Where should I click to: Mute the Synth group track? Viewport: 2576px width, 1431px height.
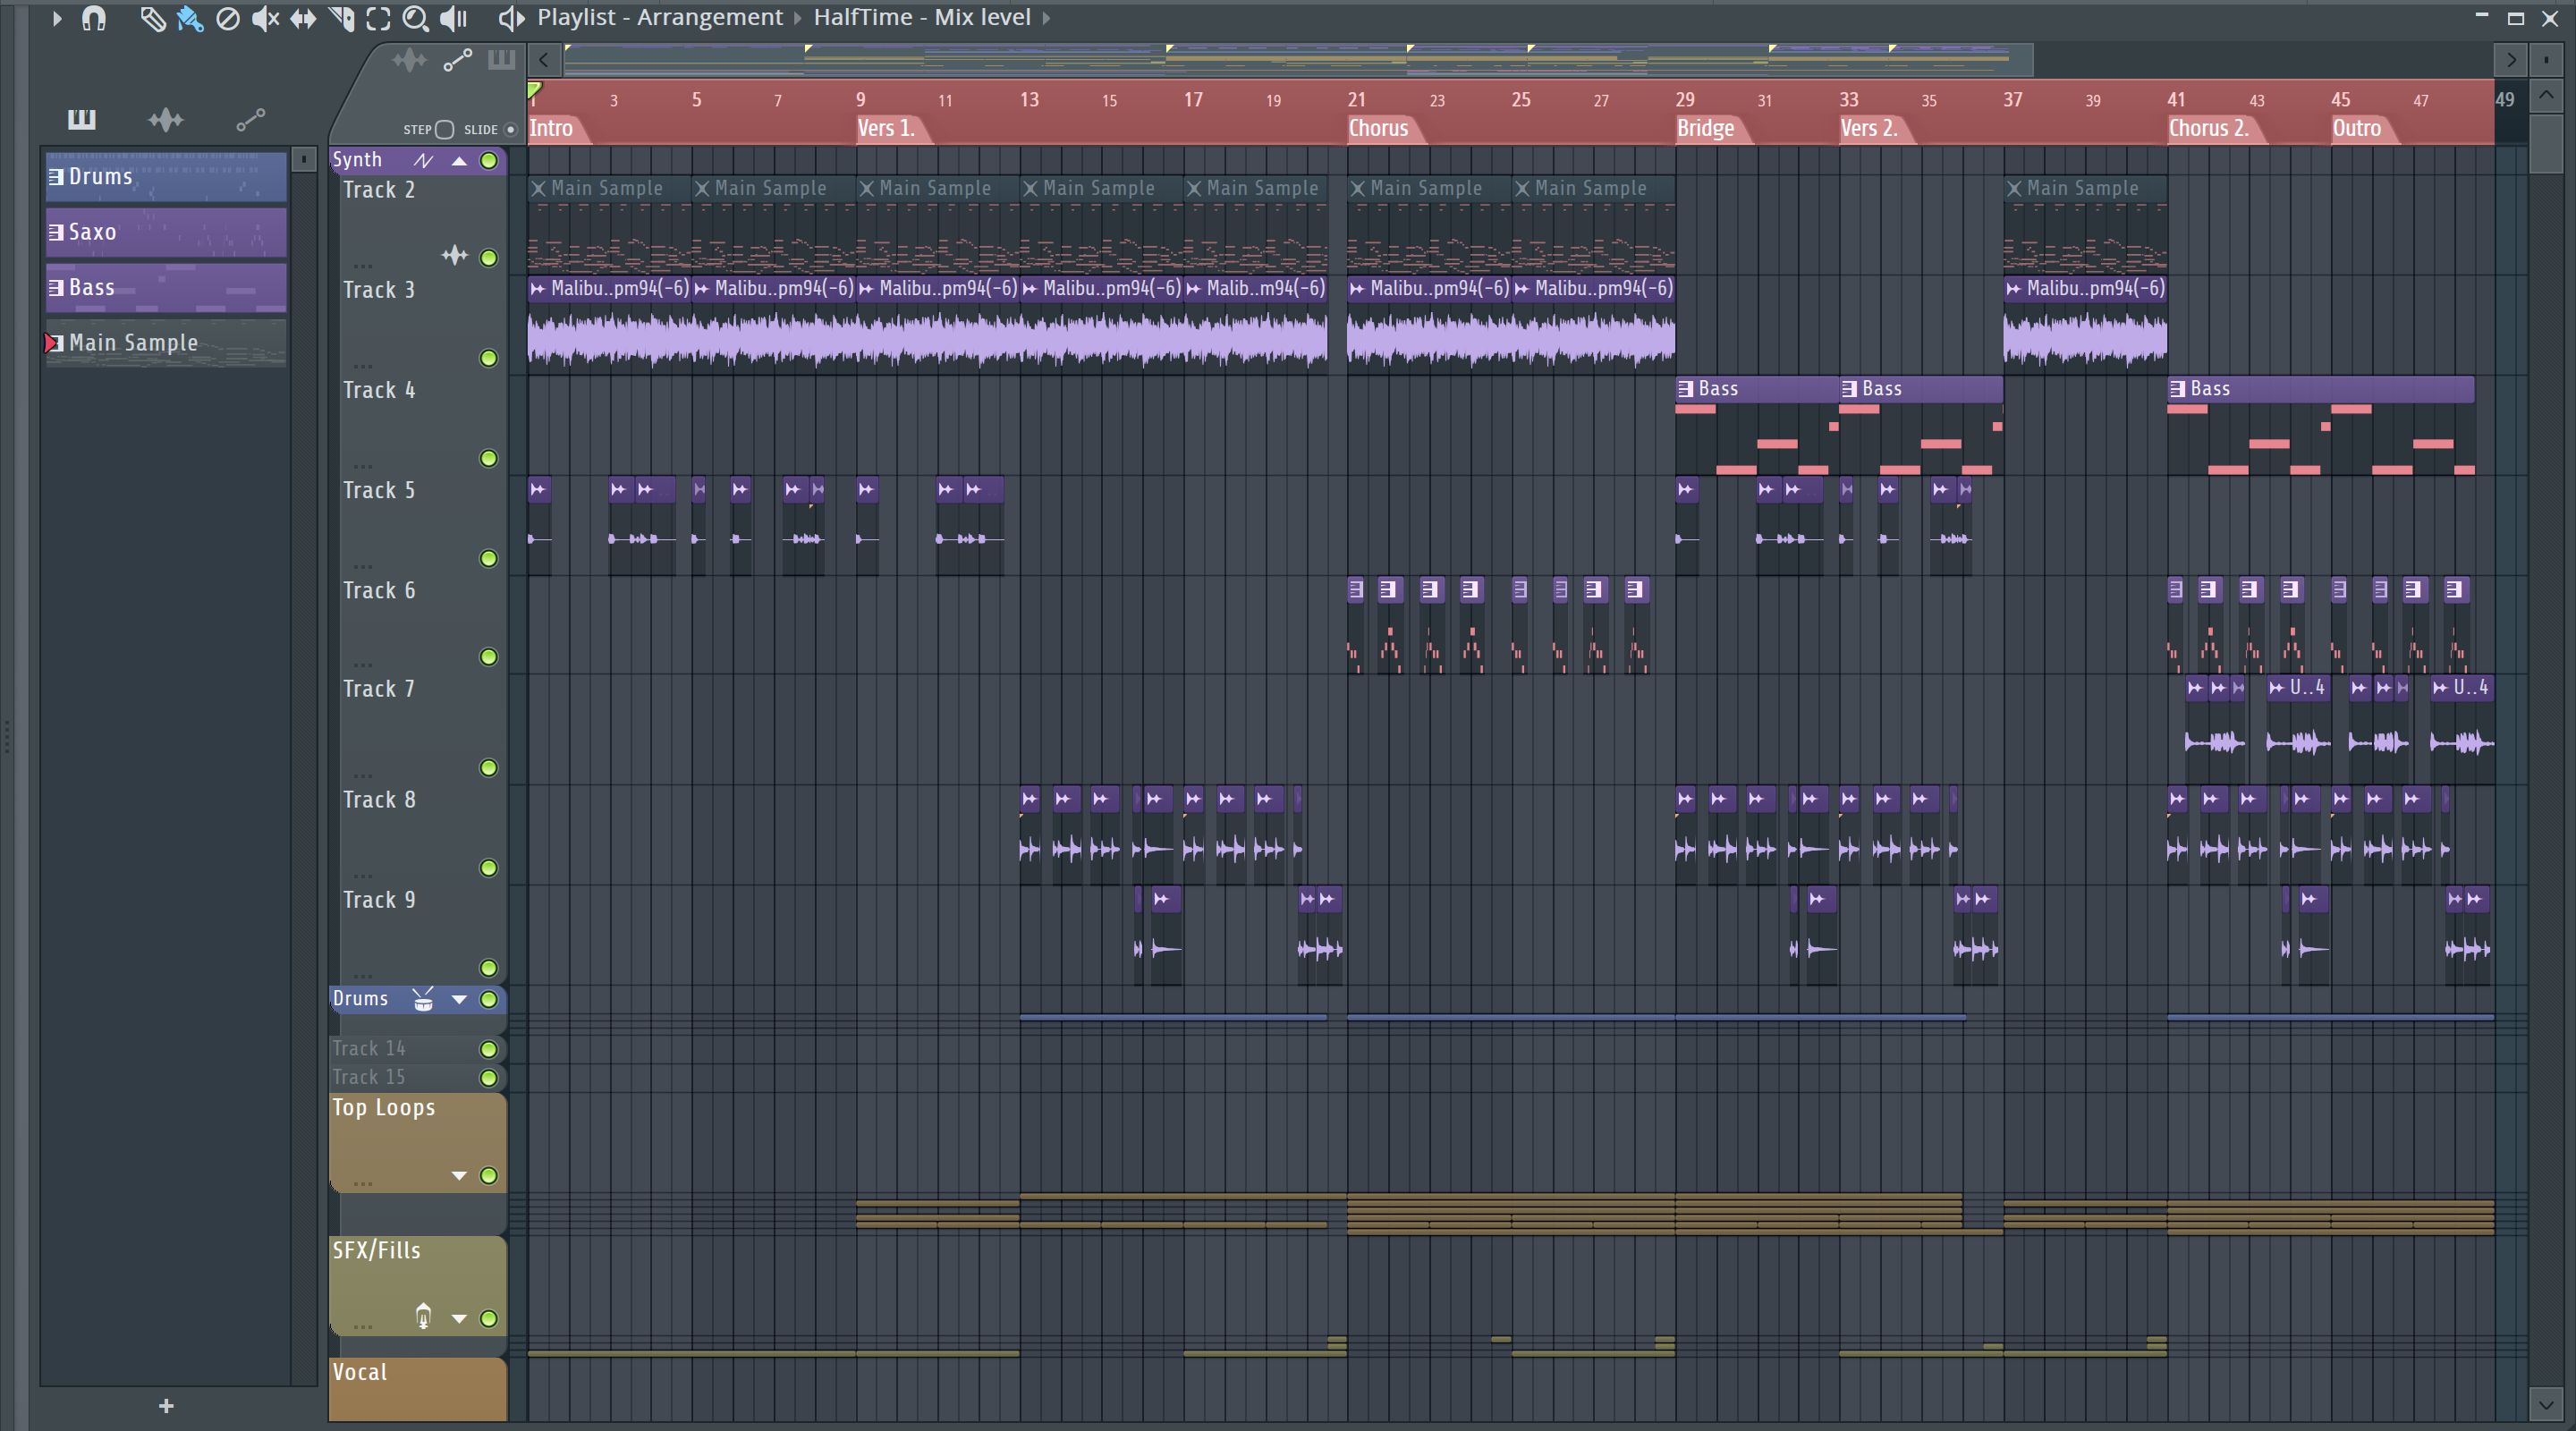(488, 161)
